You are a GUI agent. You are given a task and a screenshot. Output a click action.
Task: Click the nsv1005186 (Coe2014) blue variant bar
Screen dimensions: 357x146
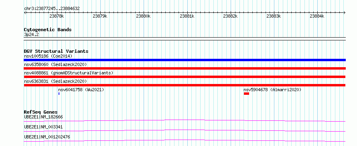[x=185, y=60]
